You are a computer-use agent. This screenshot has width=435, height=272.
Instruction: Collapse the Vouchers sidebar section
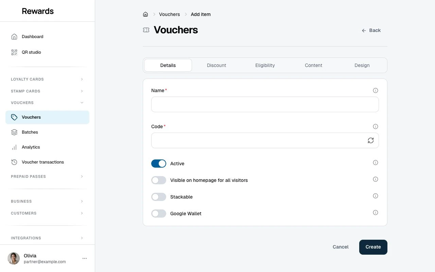(47, 103)
